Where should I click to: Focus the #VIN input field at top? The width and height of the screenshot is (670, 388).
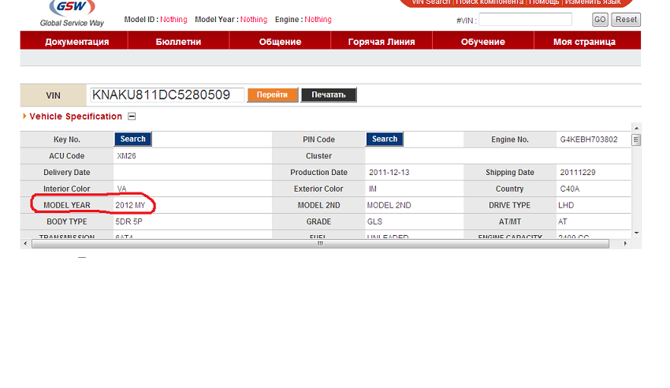[x=525, y=19]
